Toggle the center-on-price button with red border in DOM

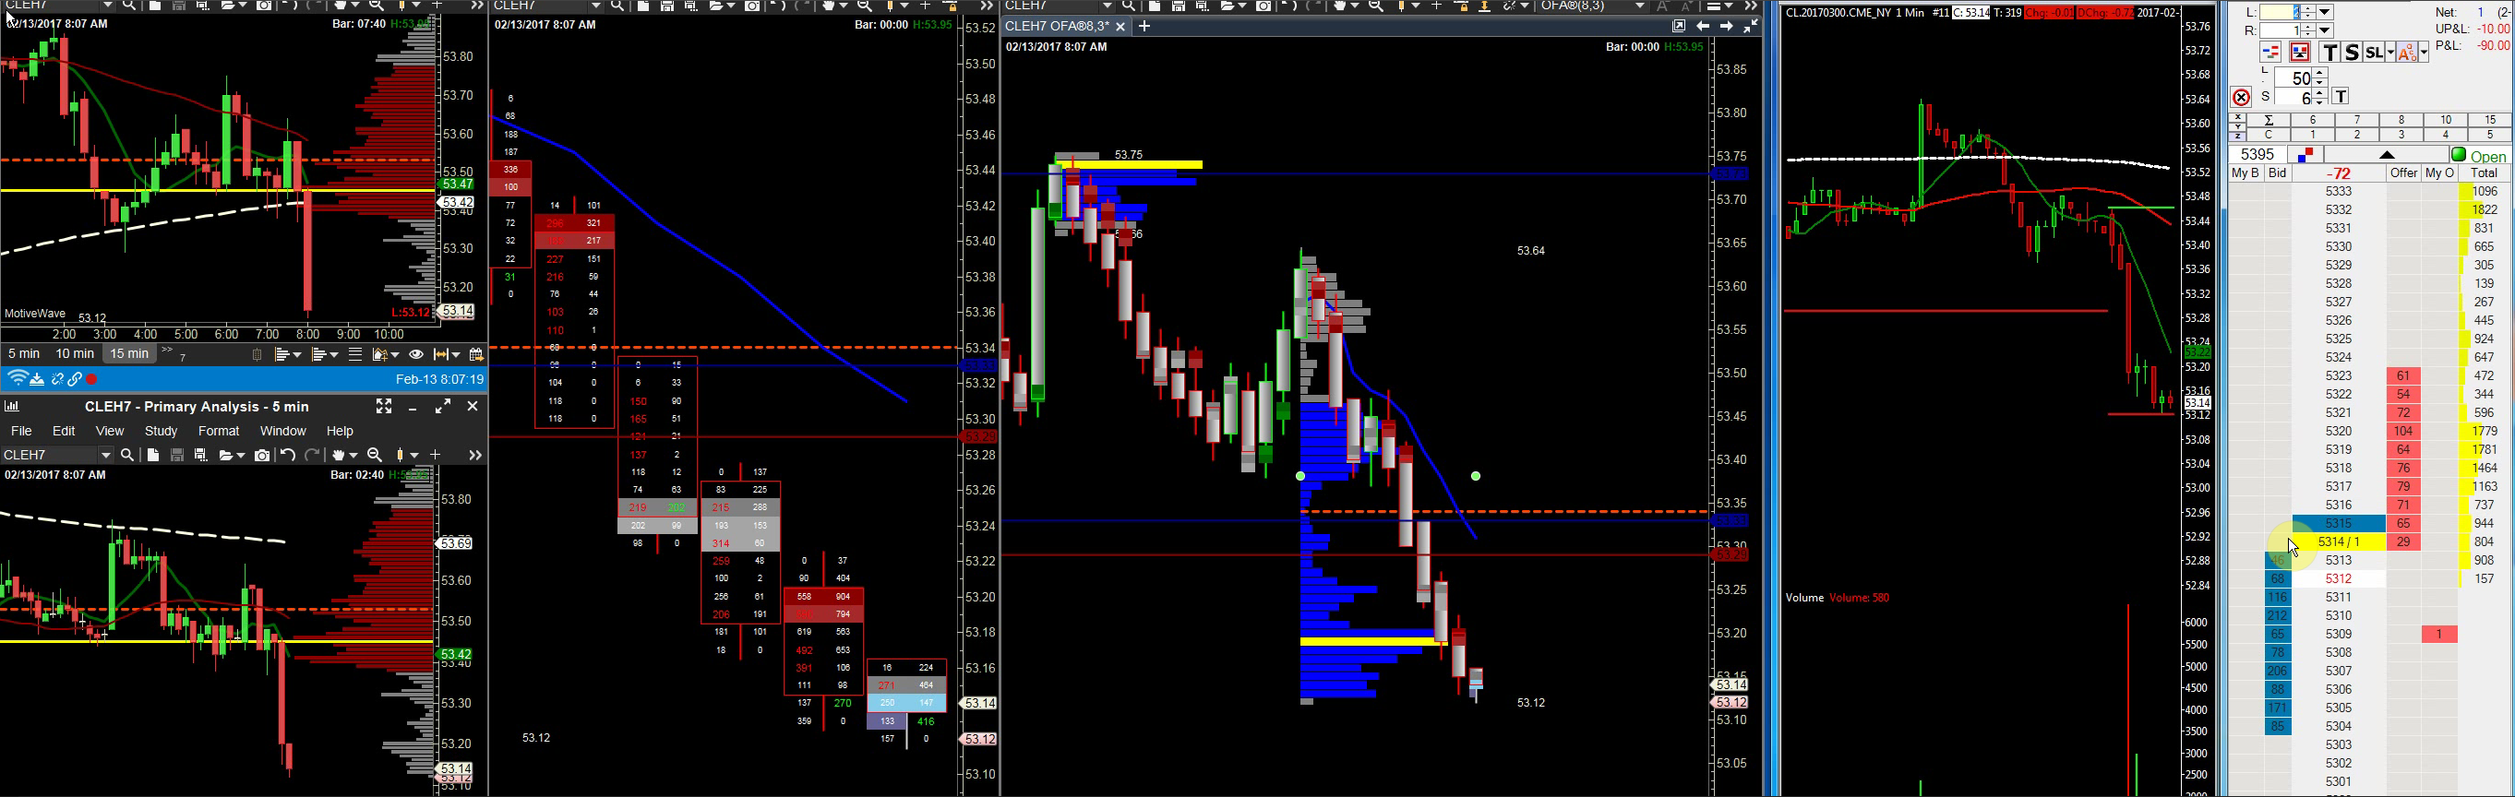2300,53
